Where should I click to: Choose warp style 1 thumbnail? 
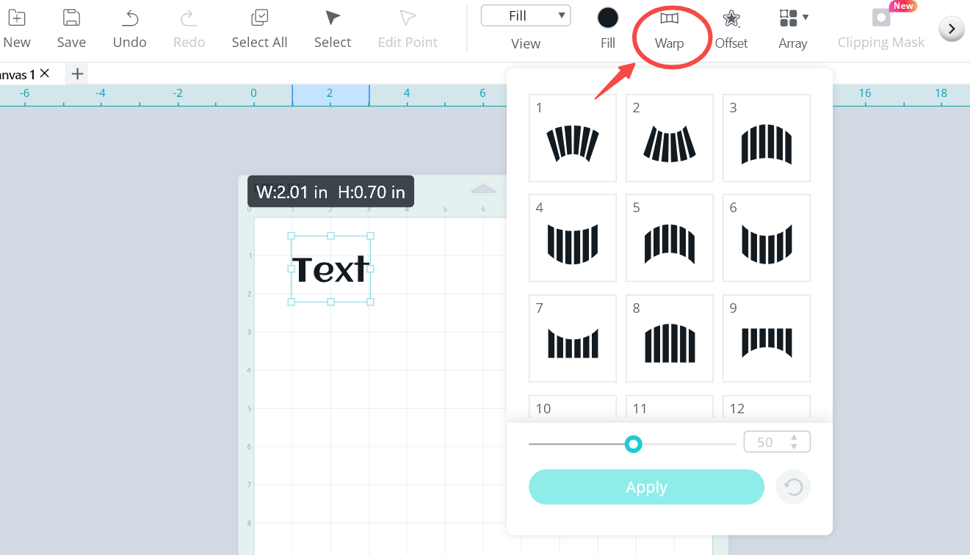point(573,138)
